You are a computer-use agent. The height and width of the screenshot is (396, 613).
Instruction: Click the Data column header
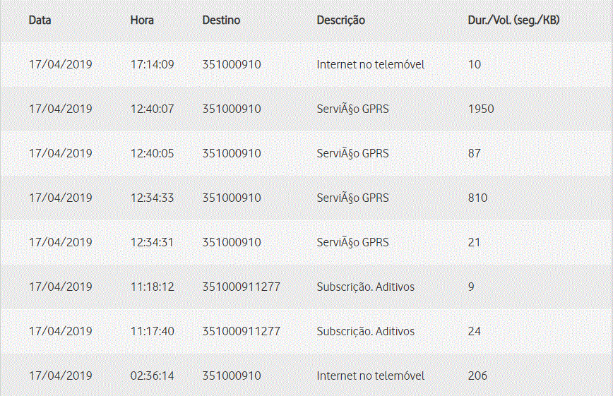click(x=40, y=20)
